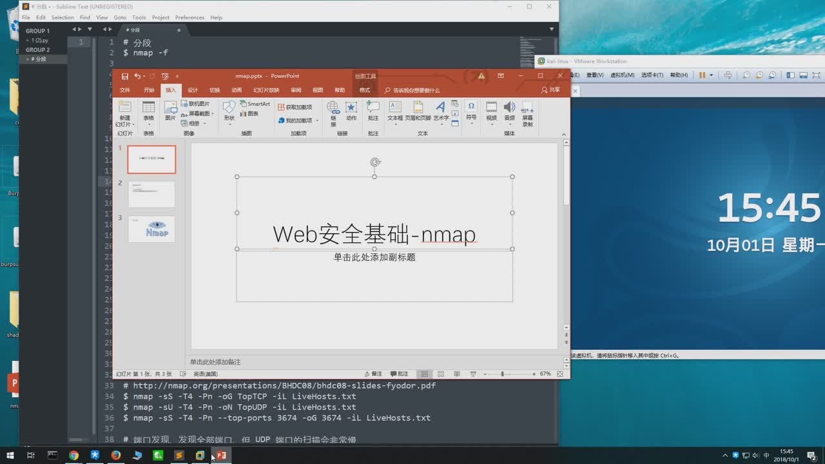Adjust the zoom slider handle
Viewport: 825px width, 464px height.
503,374
